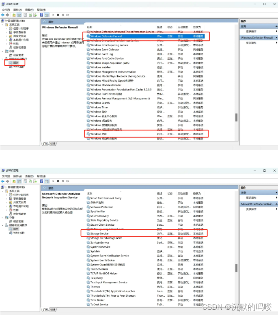Click the Stop service square icon in bottom window
The image size is (278, 315).
tap(58, 181)
